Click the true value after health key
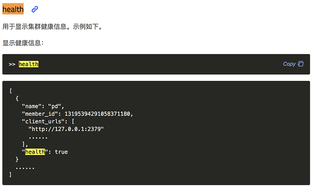Screen dimensions: 312x187 61,152
